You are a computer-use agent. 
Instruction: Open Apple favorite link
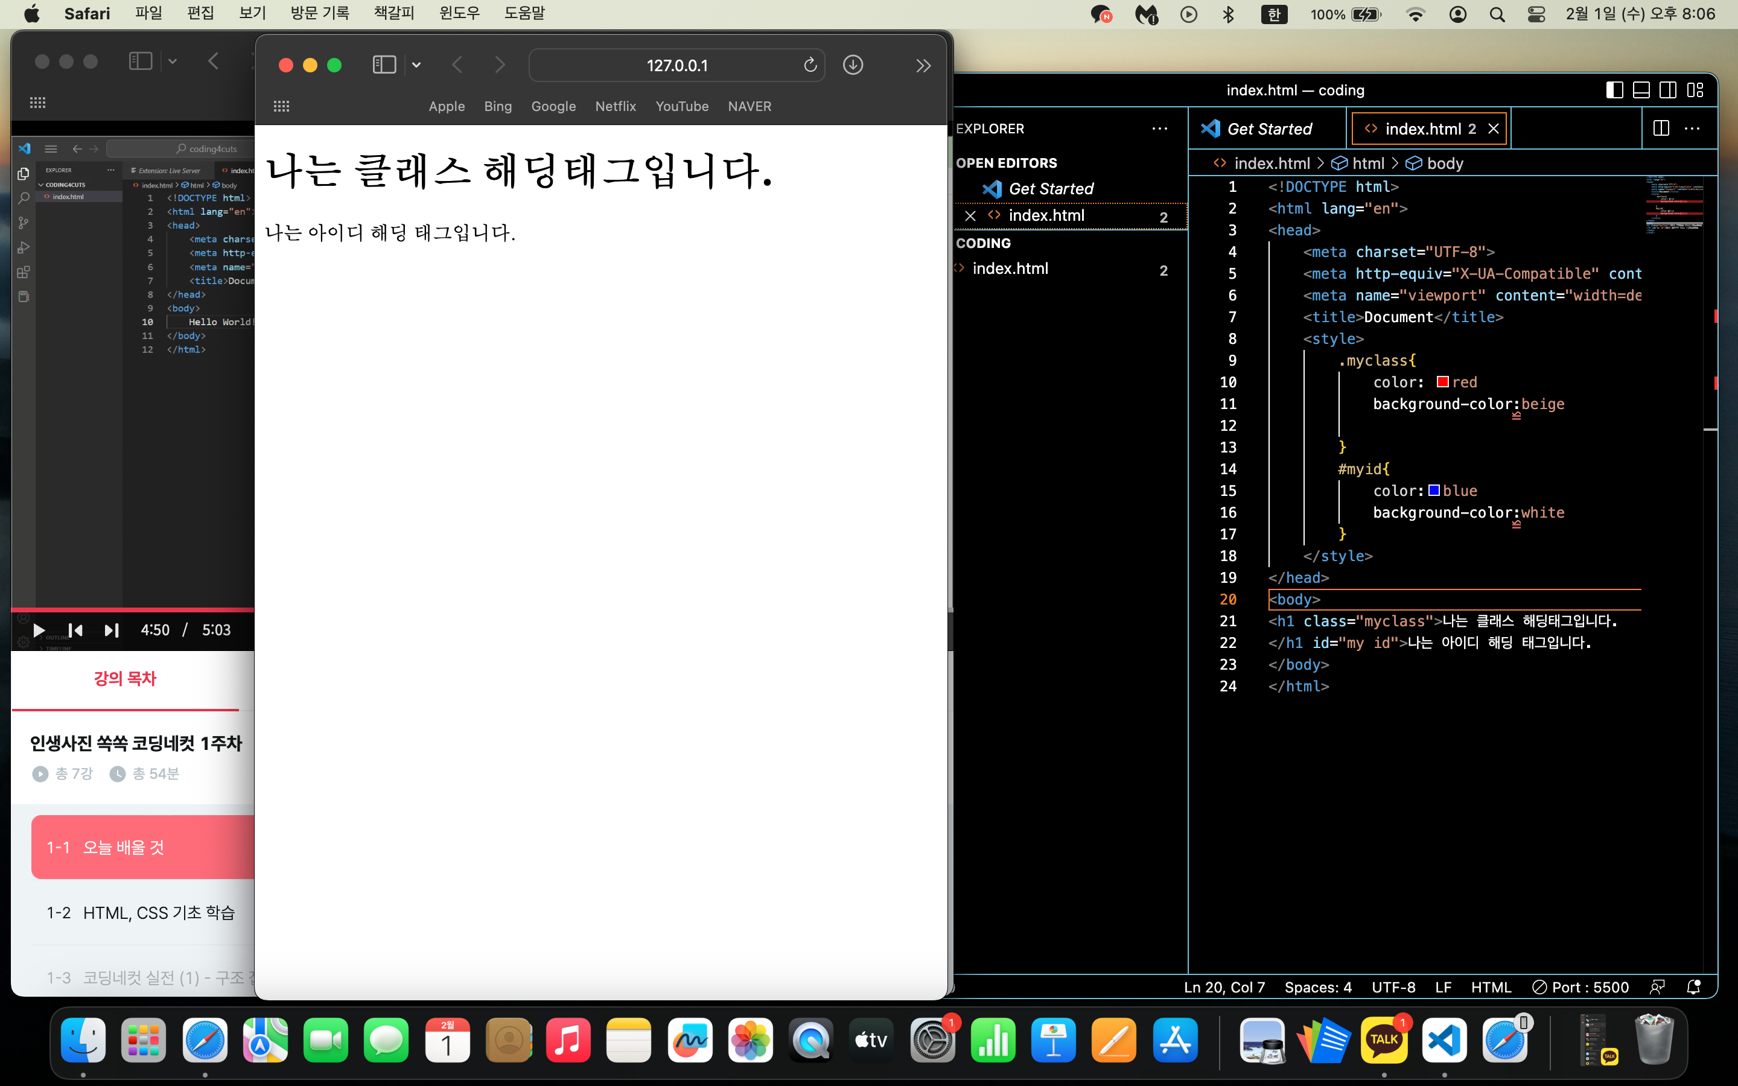point(447,106)
